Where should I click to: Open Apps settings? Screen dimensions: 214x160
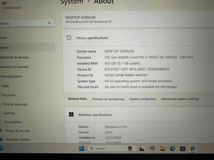click(5, 86)
